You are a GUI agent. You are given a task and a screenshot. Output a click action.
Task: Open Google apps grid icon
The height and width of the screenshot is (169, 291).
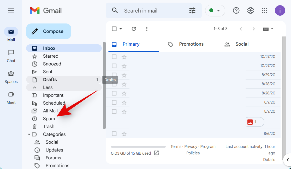pyautogui.click(x=264, y=11)
